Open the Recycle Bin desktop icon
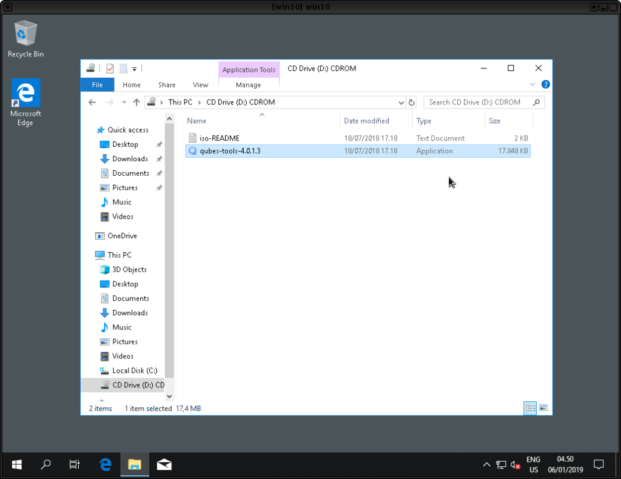Screen dimensions: 621x479 click(25, 39)
